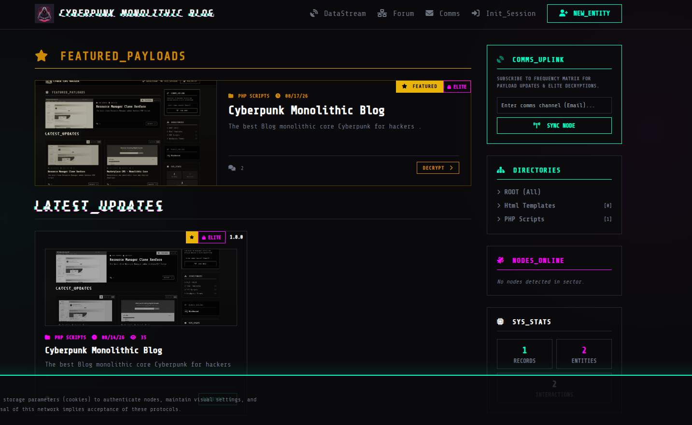Click the SYNC NODE subscribe button
Viewport: 692px width, 425px height.
(x=554, y=126)
